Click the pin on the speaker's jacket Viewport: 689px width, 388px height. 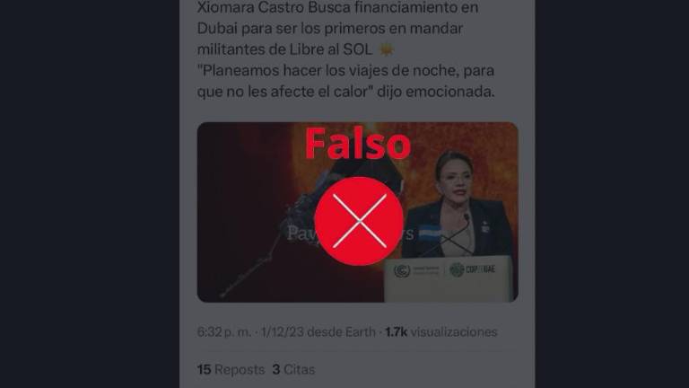click(485, 227)
